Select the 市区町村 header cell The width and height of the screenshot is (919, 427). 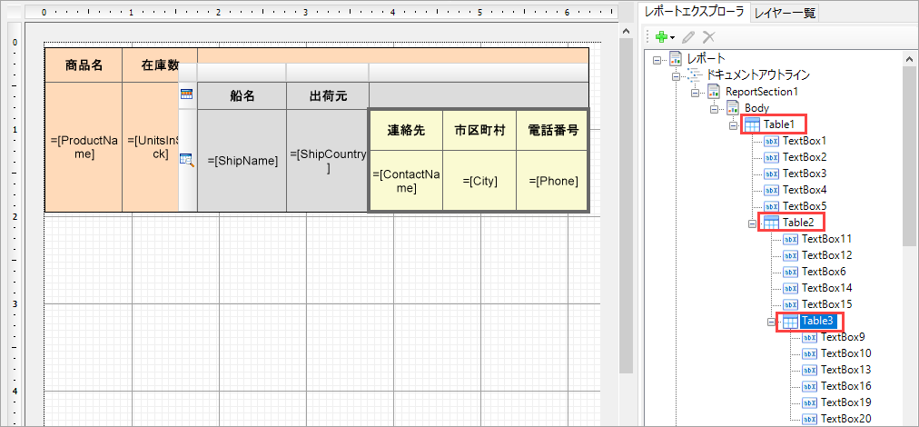click(x=479, y=130)
